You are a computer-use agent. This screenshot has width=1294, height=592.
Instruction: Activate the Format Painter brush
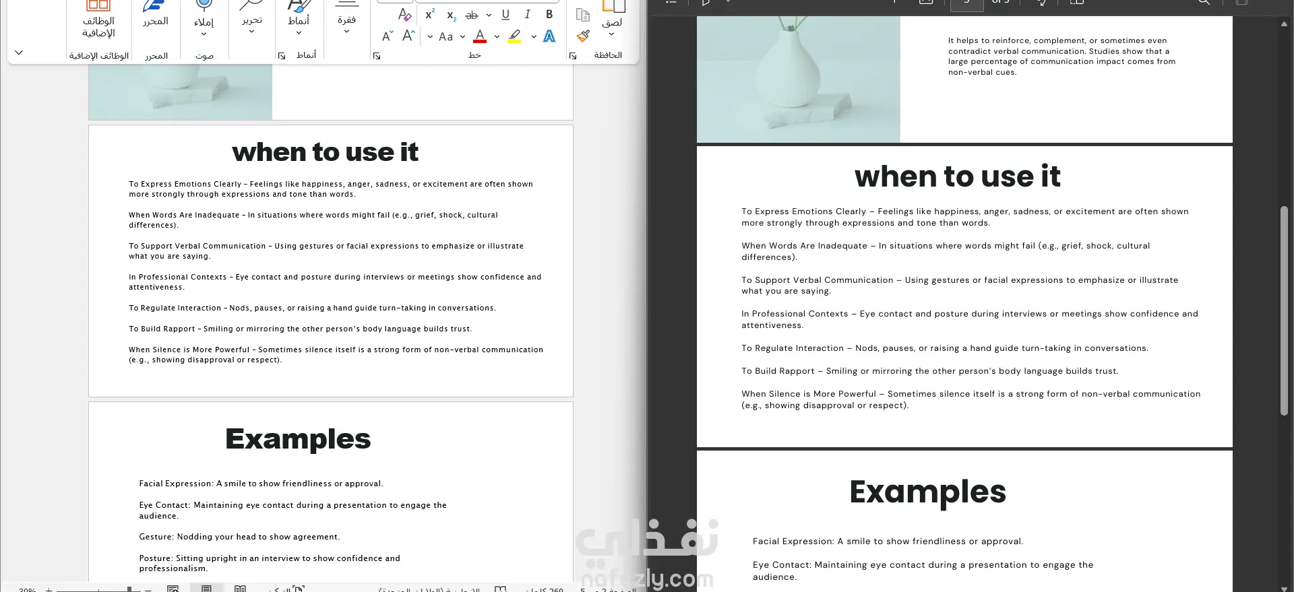(x=583, y=36)
